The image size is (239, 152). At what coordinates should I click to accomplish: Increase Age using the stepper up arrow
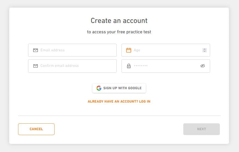[x=205, y=49]
